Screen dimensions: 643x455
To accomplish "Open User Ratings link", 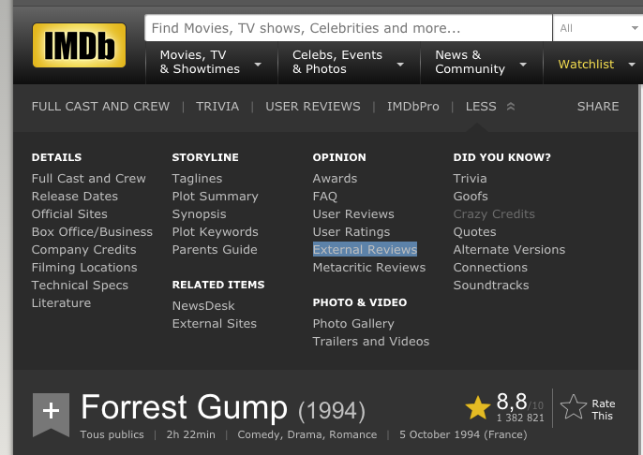I will click(x=351, y=232).
